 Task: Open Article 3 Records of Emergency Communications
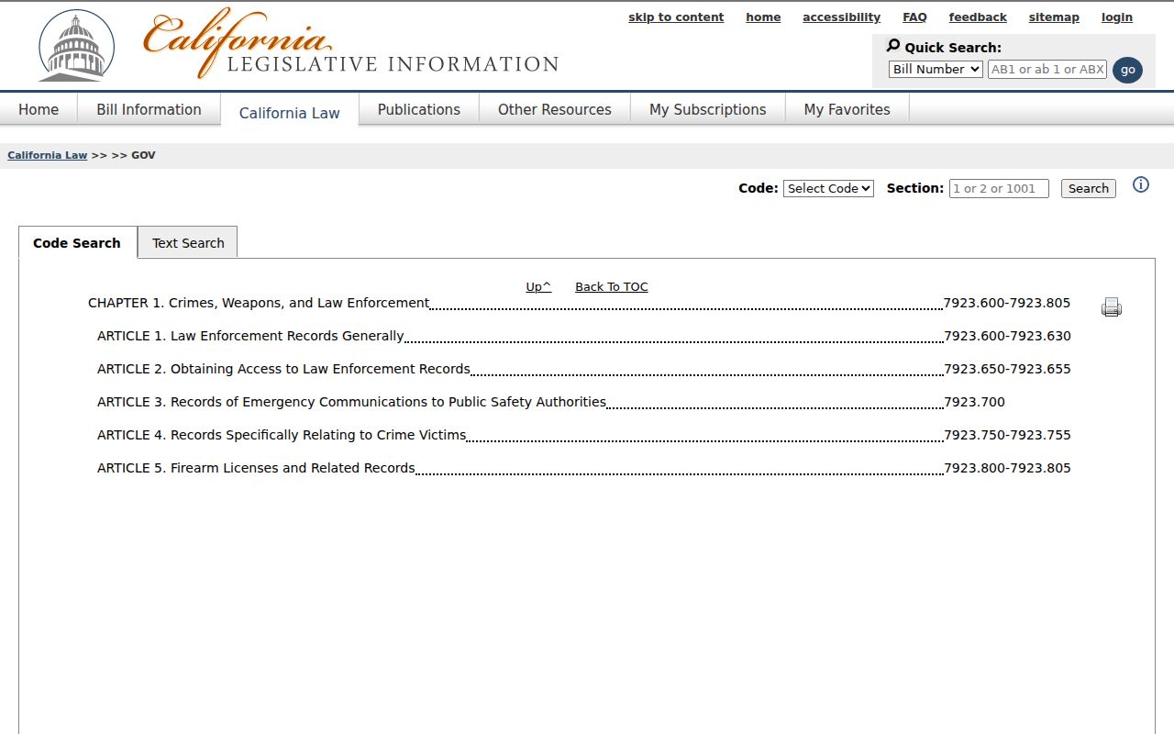click(x=351, y=402)
